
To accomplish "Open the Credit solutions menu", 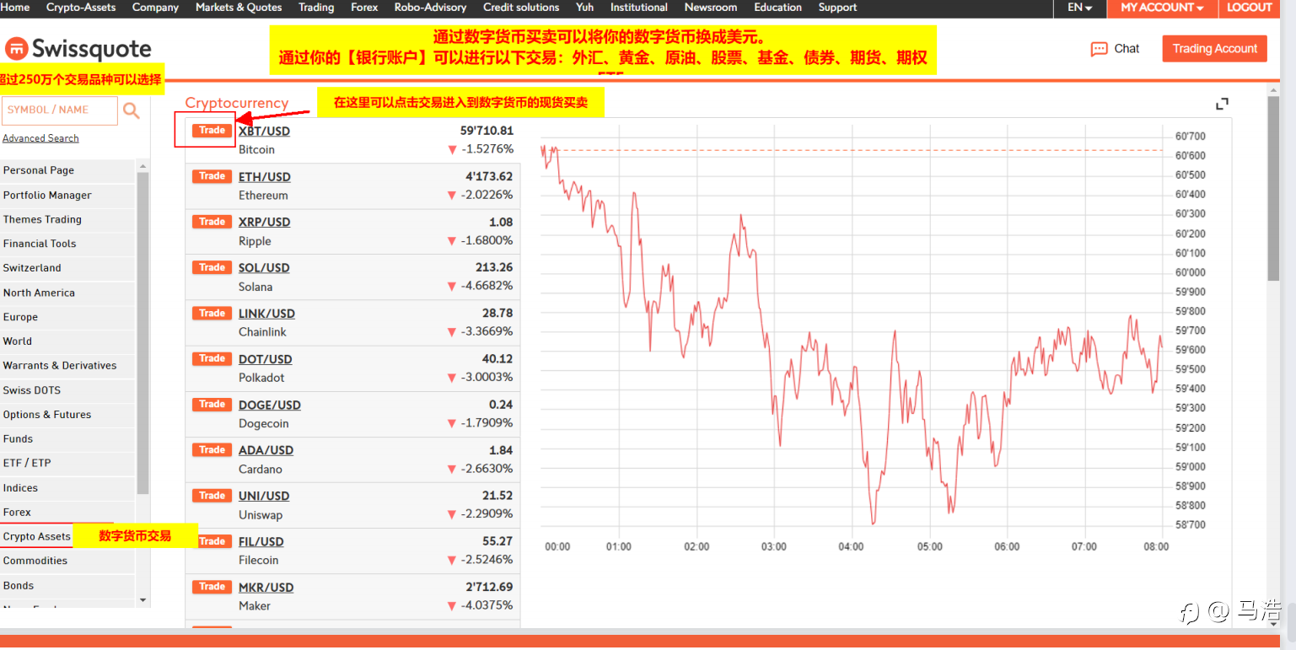I will pyautogui.click(x=521, y=8).
